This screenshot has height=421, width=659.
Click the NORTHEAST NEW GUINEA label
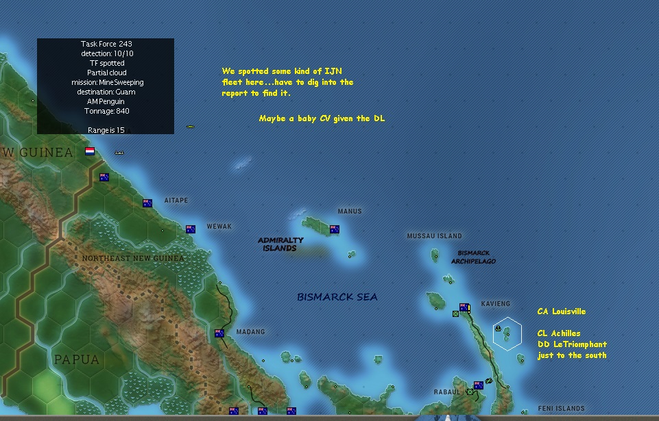click(133, 258)
